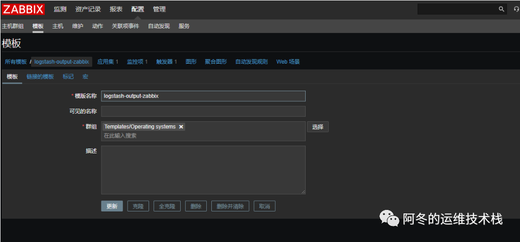The height and width of the screenshot is (242, 520).
Task: Click the 克隆 button
Action: pos(139,206)
